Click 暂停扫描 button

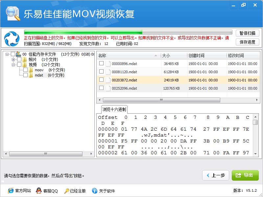pyautogui.click(x=247, y=33)
